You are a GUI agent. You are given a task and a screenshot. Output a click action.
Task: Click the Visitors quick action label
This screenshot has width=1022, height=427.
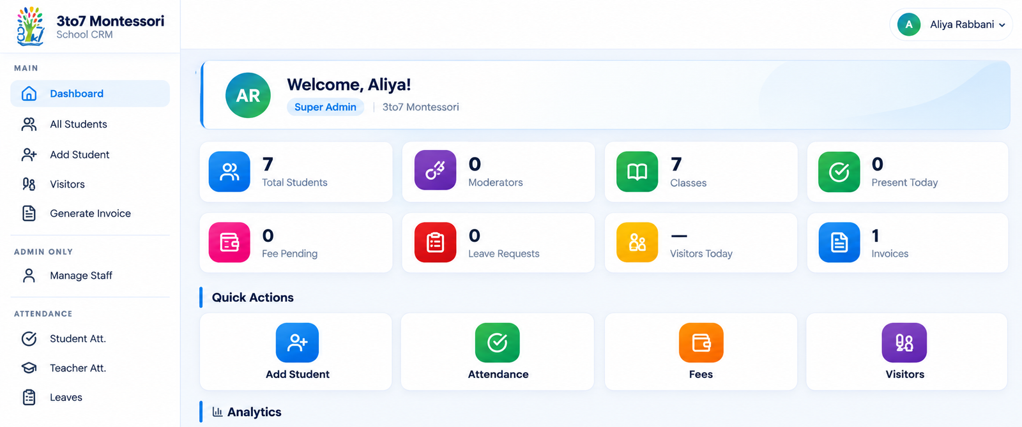904,375
